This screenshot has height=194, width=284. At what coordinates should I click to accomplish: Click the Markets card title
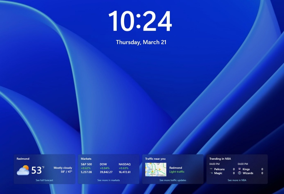[86, 159]
